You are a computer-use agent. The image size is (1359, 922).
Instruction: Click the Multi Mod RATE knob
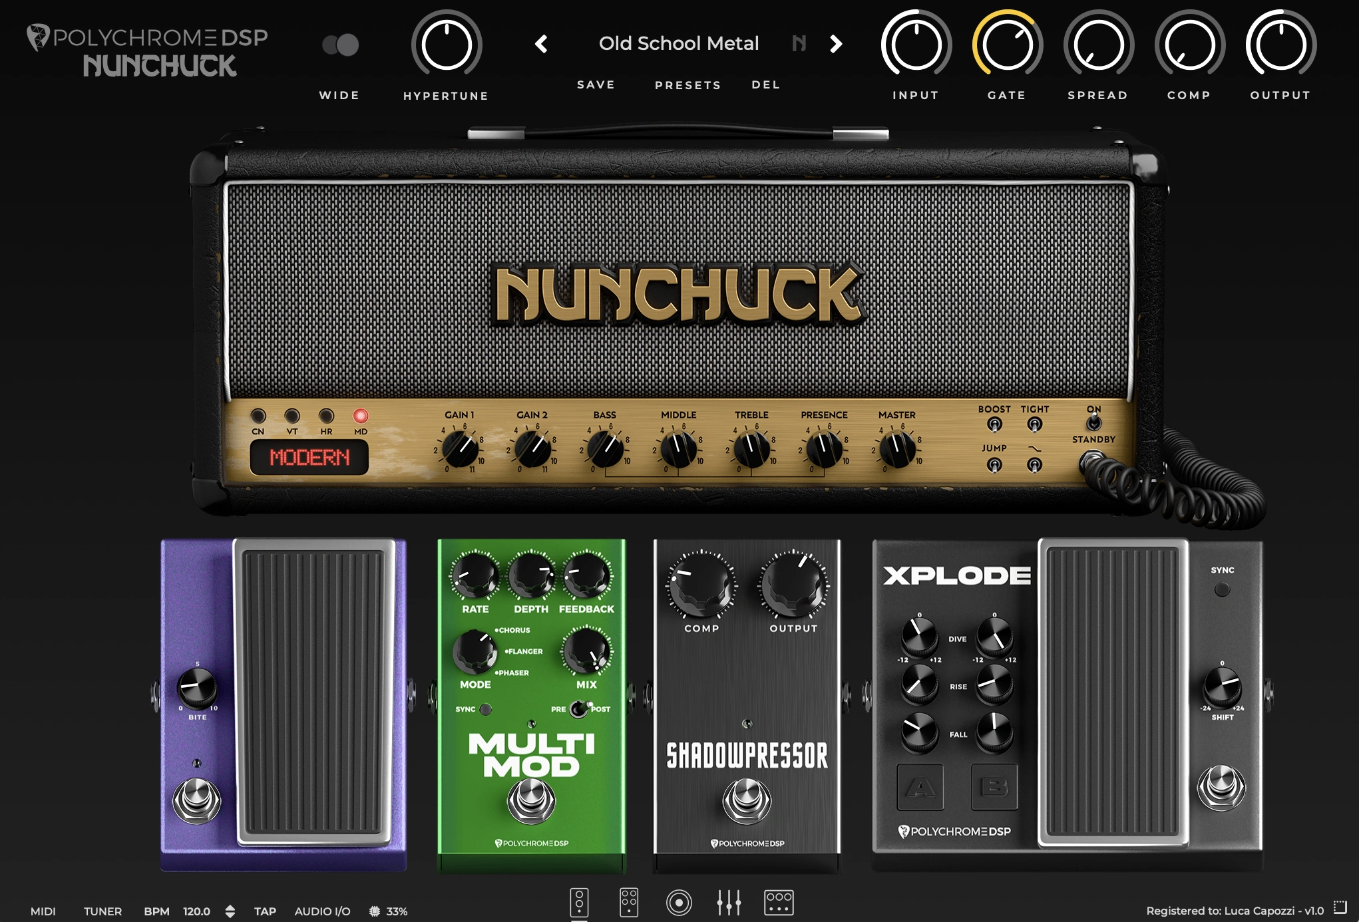tap(475, 575)
